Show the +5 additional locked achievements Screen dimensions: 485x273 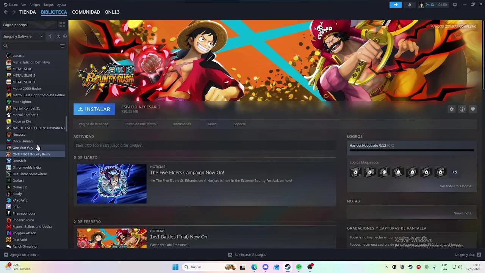point(455,172)
